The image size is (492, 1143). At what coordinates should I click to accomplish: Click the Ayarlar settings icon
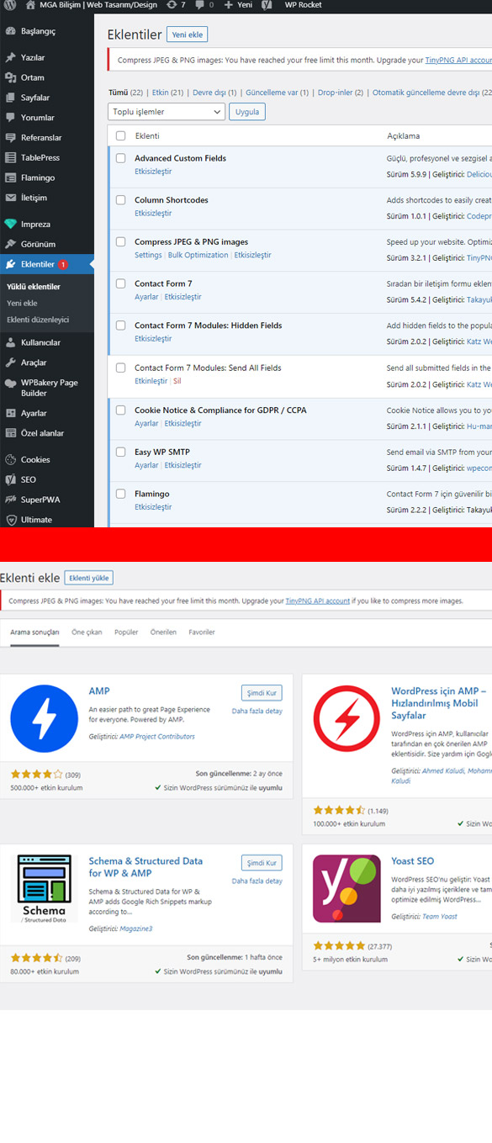click(10, 413)
